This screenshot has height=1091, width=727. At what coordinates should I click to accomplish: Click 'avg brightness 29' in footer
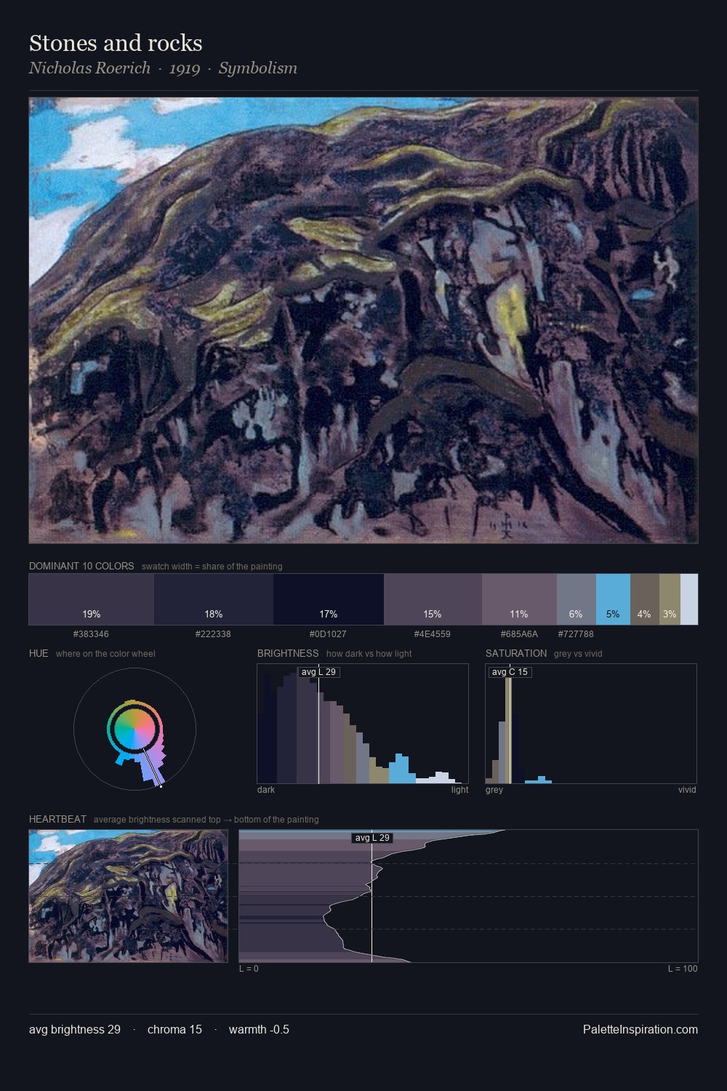(x=75, y=1029)
